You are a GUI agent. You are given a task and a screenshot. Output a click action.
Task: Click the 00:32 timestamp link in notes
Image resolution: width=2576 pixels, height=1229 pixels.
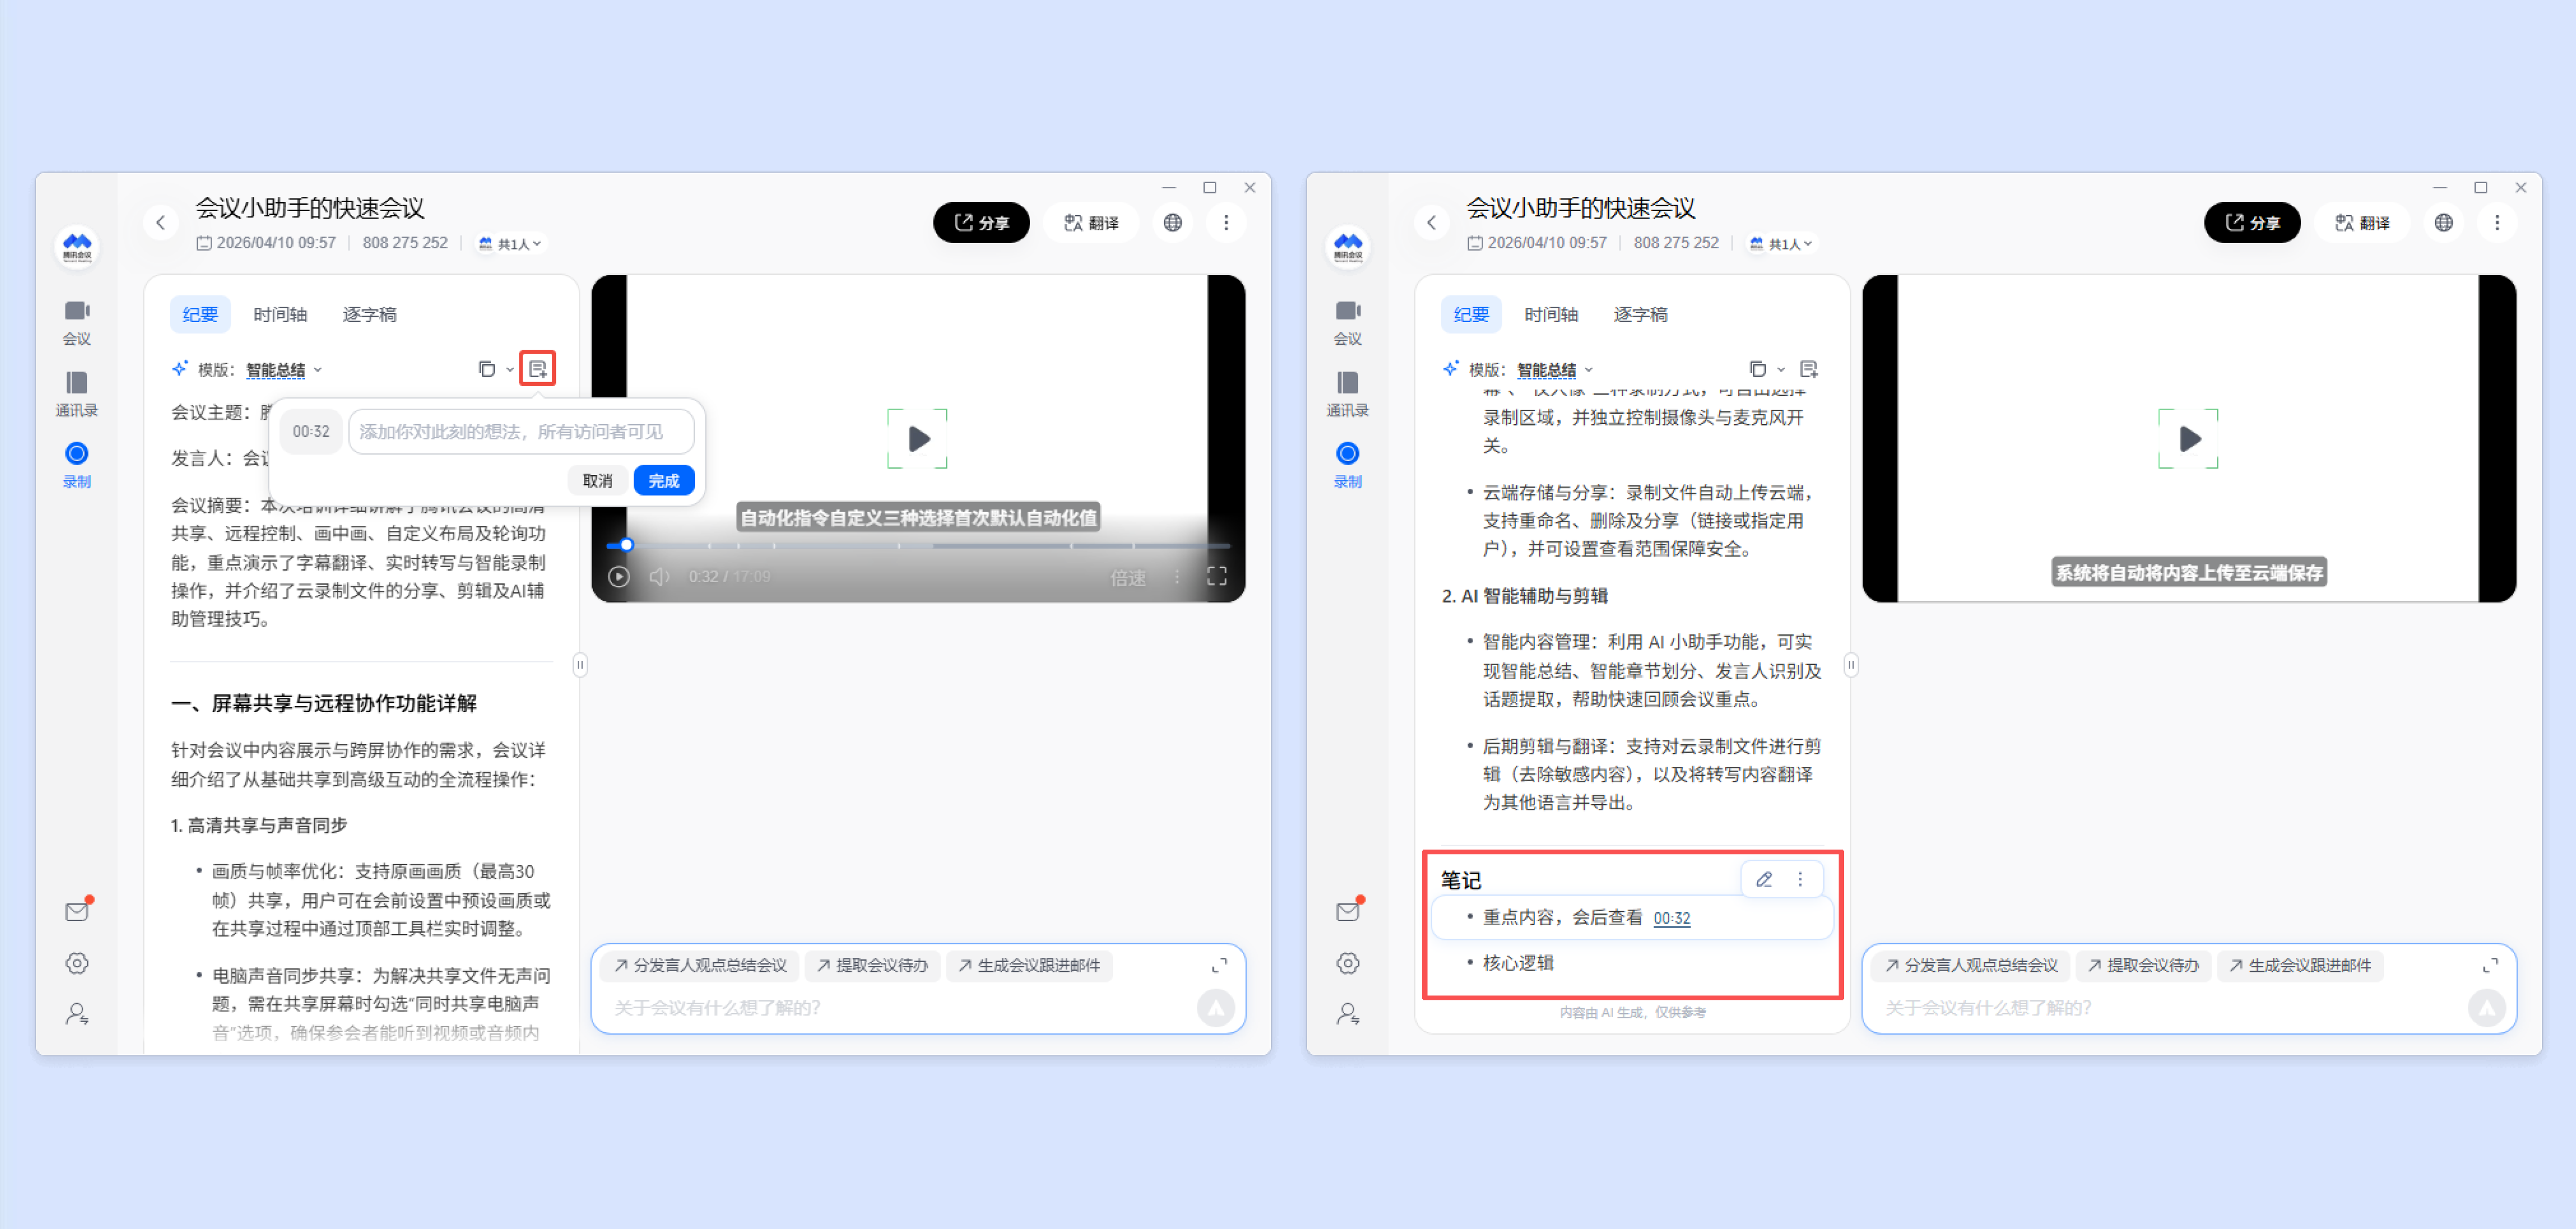coord(1671,918)
